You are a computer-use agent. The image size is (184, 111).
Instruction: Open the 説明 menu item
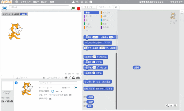52,2
